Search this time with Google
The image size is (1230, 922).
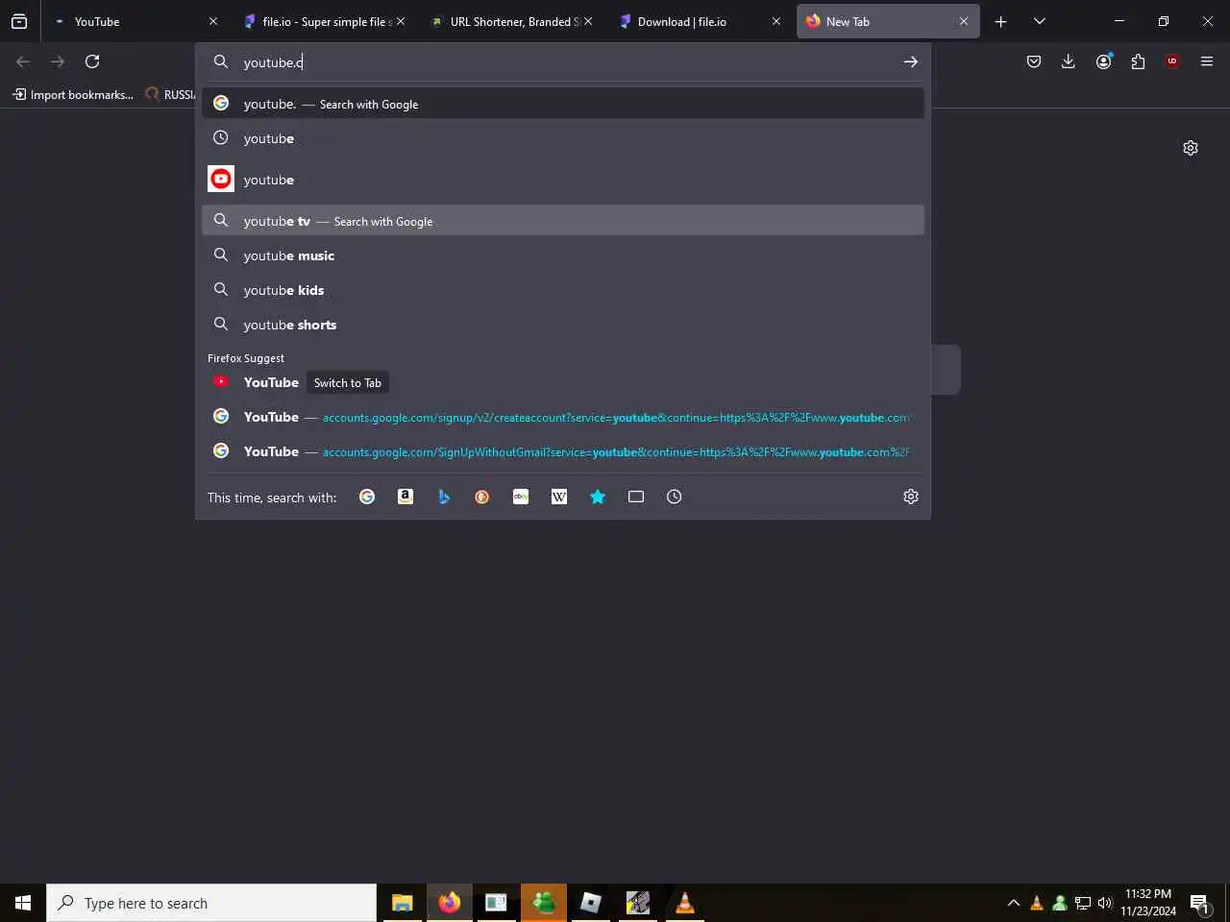[x=367, y=497]
